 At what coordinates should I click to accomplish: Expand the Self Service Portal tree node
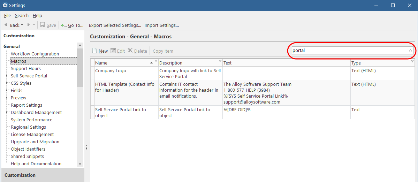click(x=6, y=76)
